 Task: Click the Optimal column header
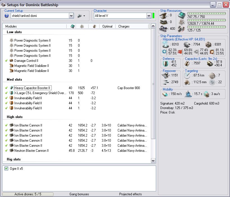click(x=107, y=26)
